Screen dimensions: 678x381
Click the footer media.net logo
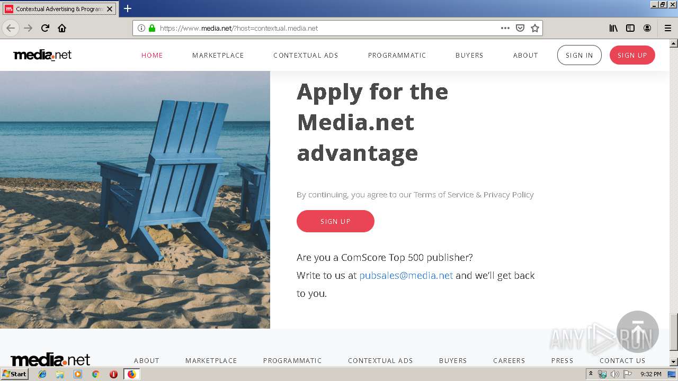tap(50, 360)
